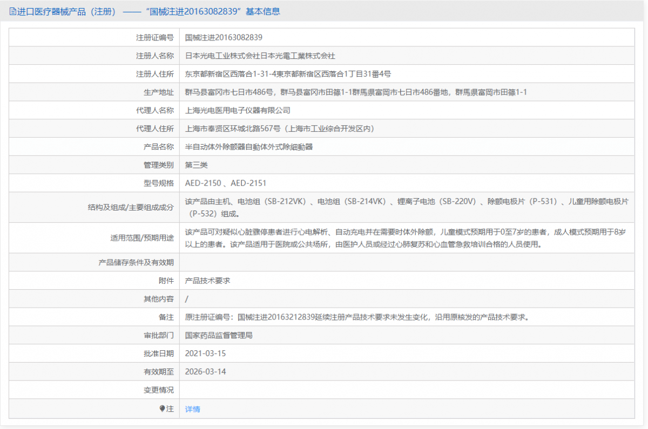Click the 备注 label

[x=166, y=317]
